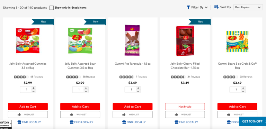Click Notify Me for Cherry Chocolate Bar

[185, 107]
